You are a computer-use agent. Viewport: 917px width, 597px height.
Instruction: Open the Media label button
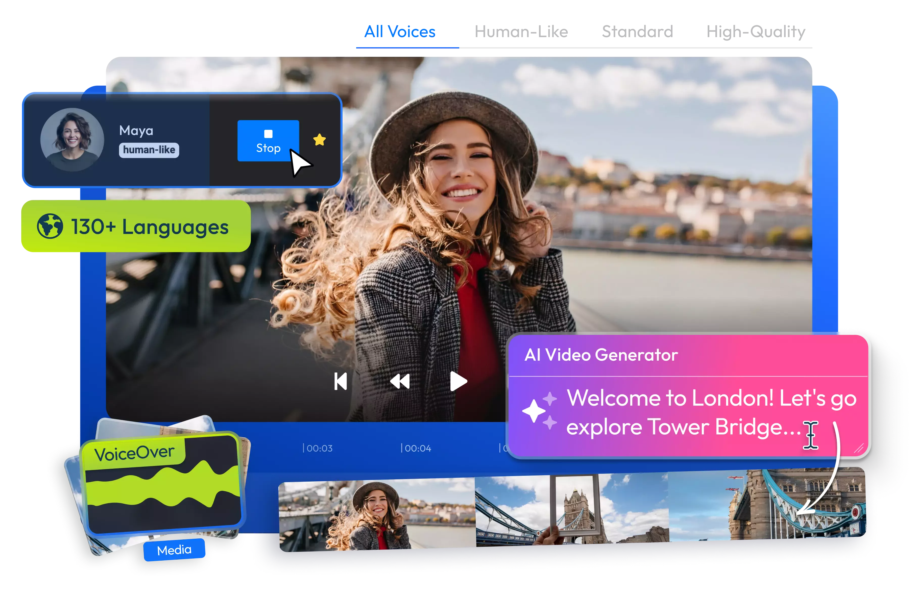click(174, 550)
